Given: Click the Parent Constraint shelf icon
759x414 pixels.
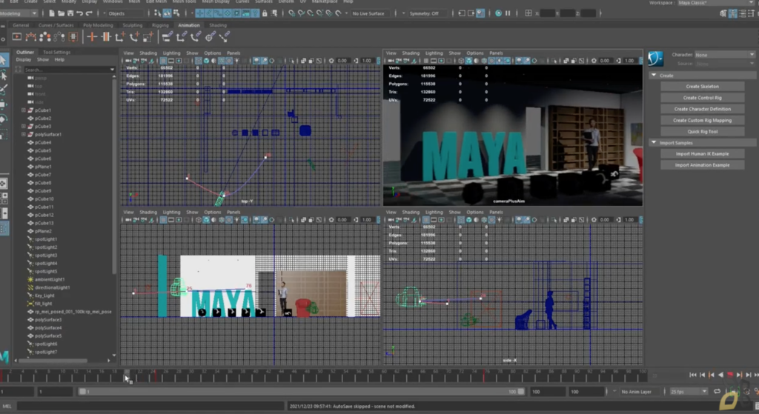Looking at the screenshot, I should (x=167, y=37).
